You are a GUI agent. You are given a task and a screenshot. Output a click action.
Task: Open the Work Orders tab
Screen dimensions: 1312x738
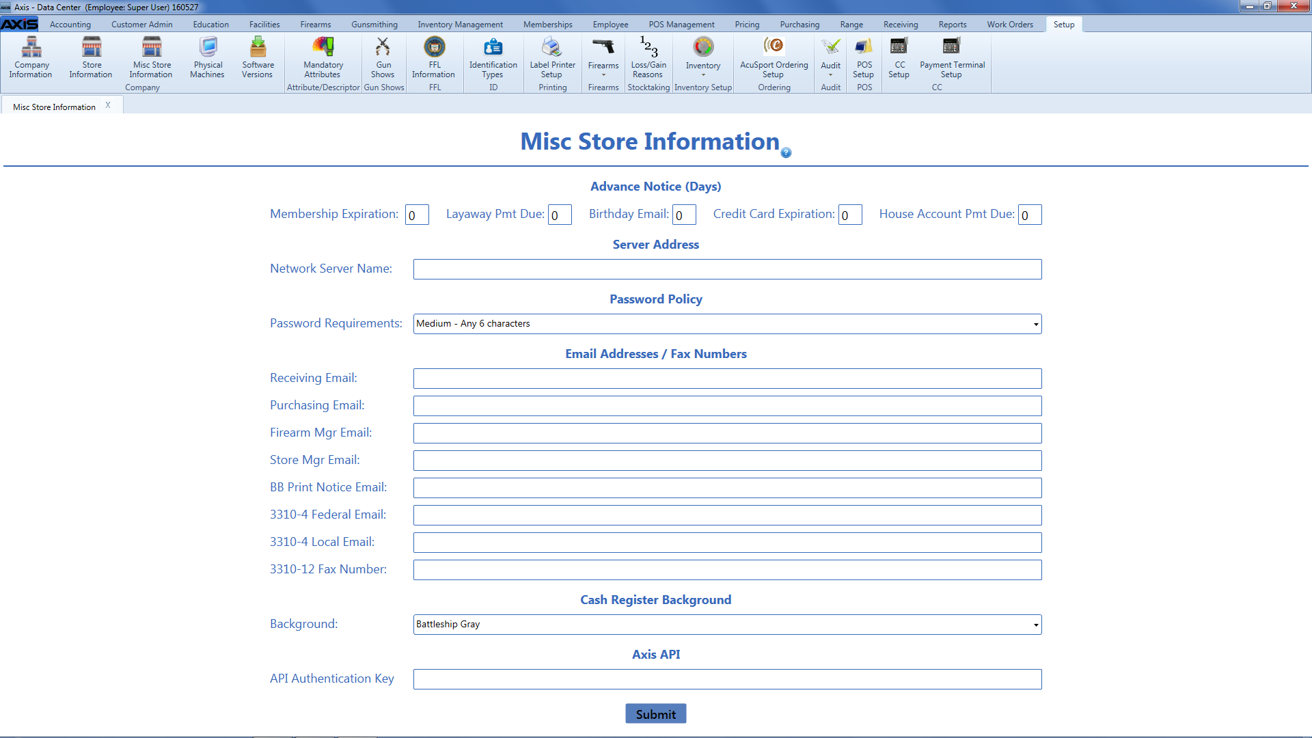pyautogui.click(x=1010, y=25)
